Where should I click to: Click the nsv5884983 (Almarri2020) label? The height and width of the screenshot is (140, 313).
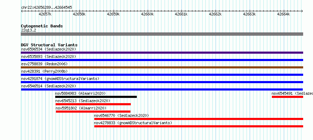(80, 93)
